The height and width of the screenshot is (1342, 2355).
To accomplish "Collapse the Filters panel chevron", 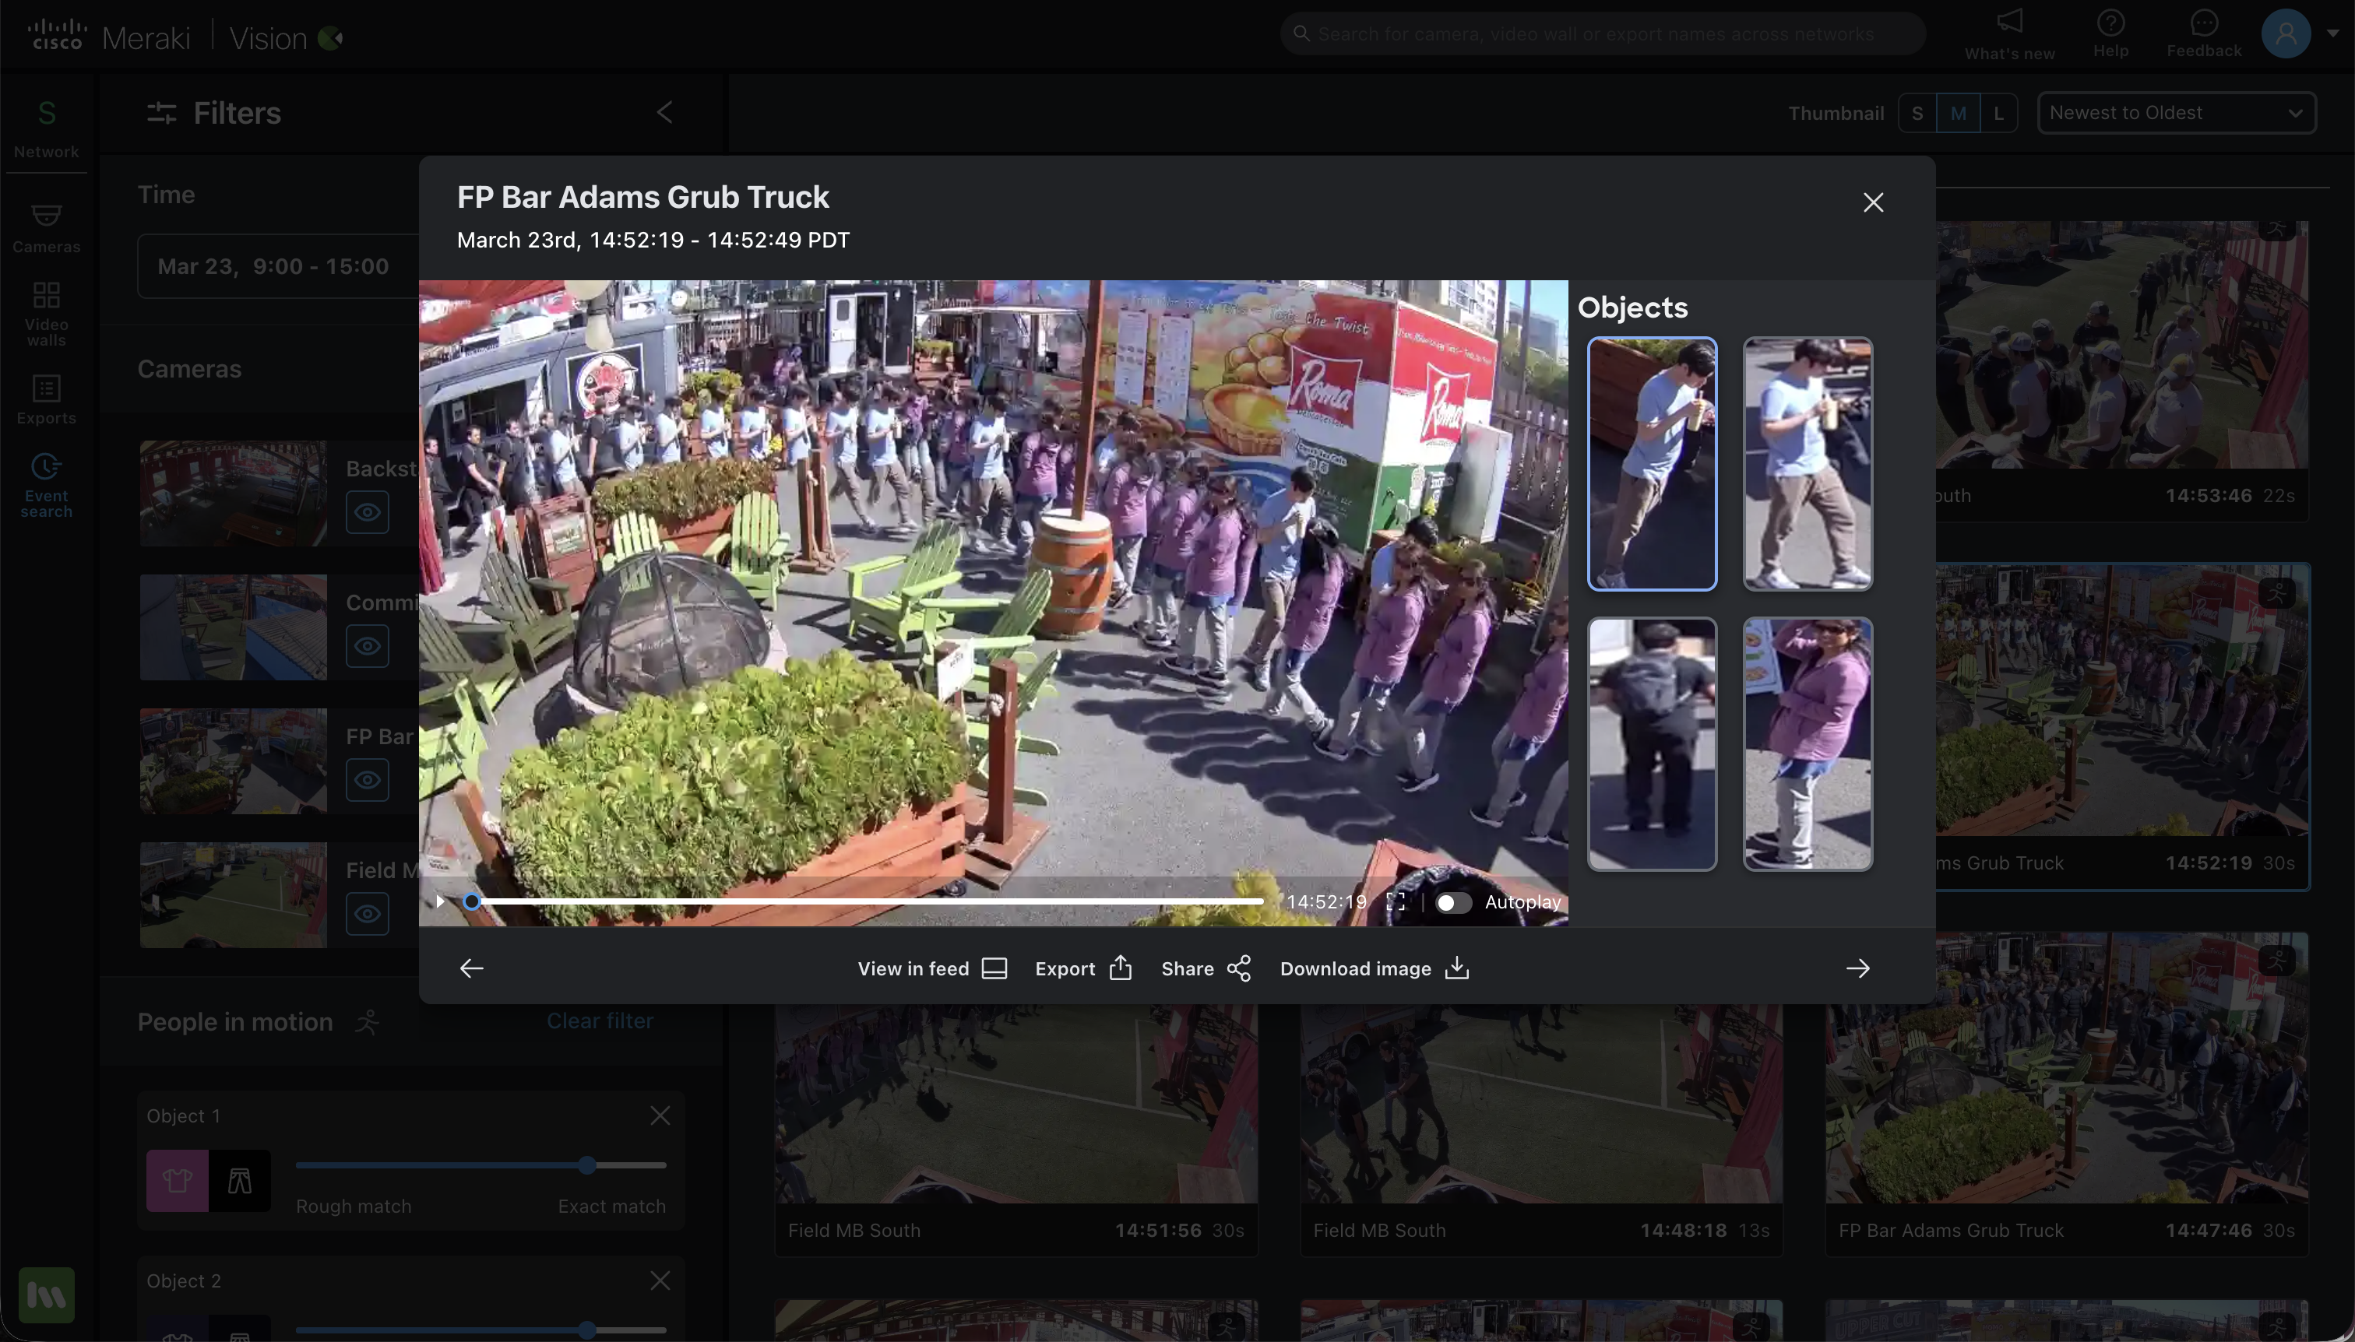I will 665,112.
